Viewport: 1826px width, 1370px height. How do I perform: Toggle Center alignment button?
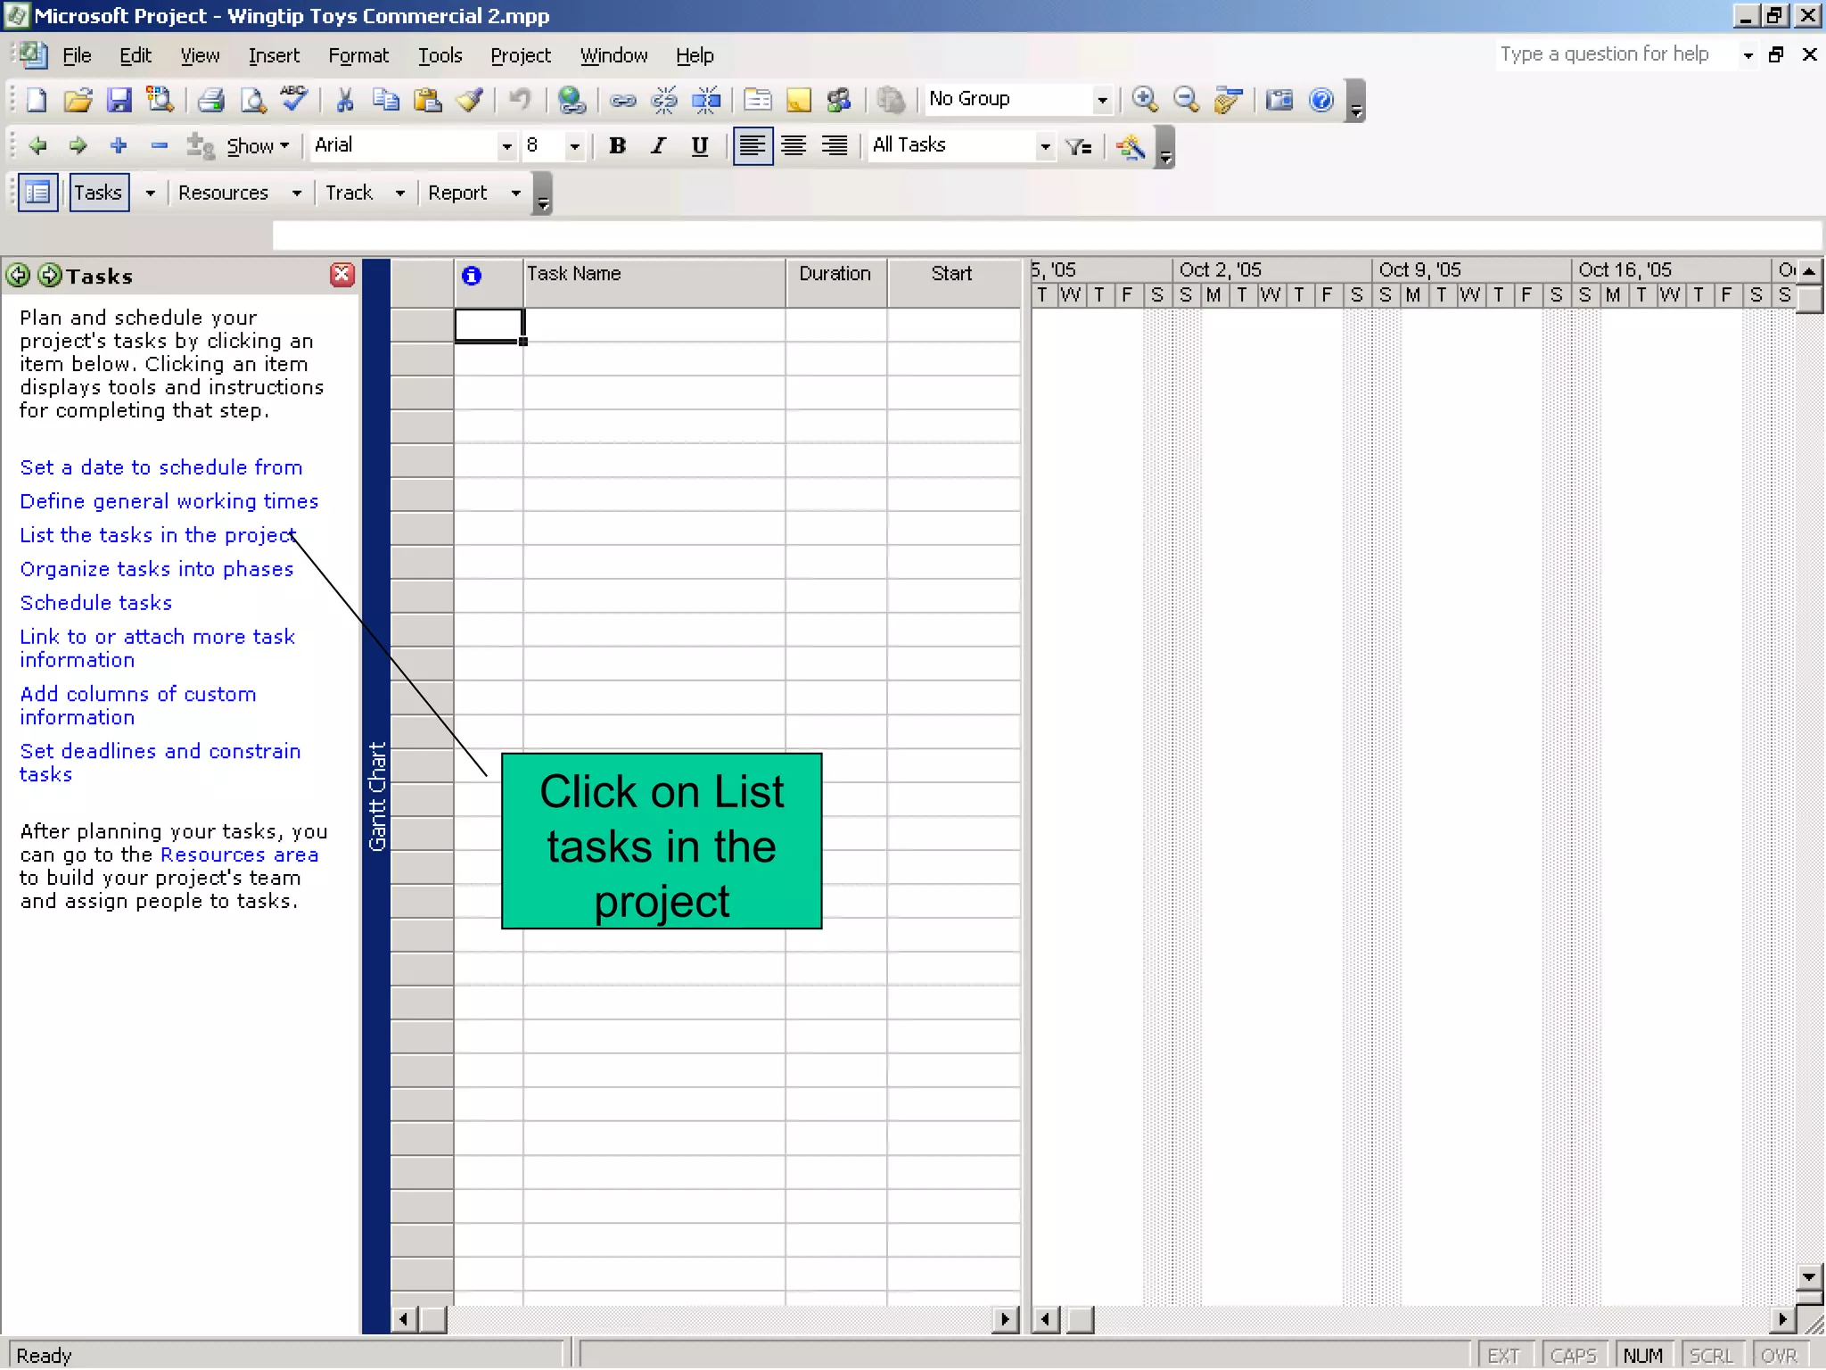pos(794,145)
